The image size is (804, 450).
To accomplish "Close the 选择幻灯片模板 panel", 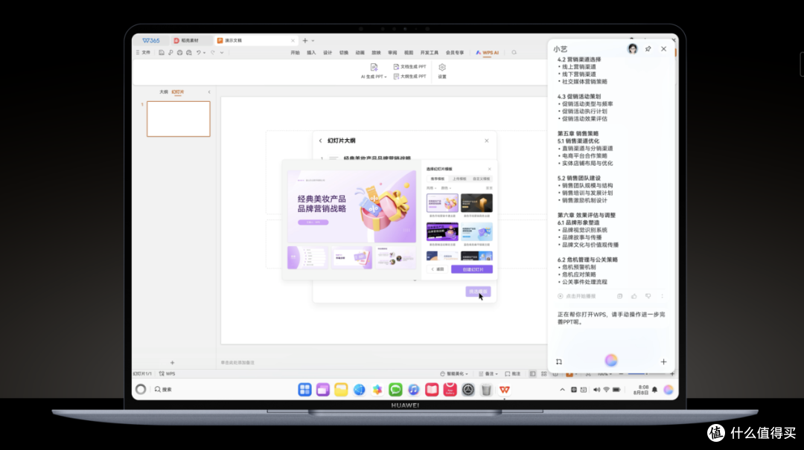I will (489, 169).
